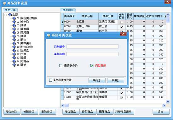The width and height of the screenshot is (173, 120).
Task: Collapse the 全部 tree node
Action: click(6, 15)
